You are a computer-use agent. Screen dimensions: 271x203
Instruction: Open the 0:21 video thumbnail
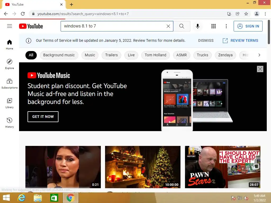pos(63,167)
